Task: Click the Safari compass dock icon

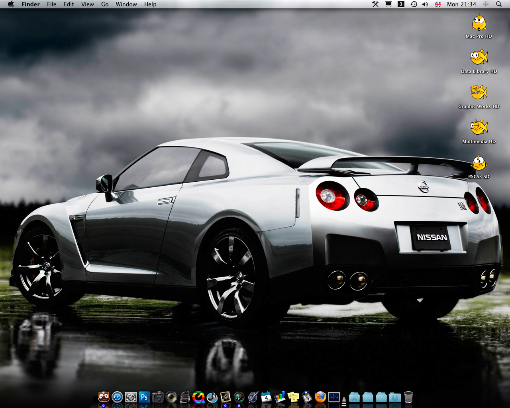Action: [x=239, y=397]
